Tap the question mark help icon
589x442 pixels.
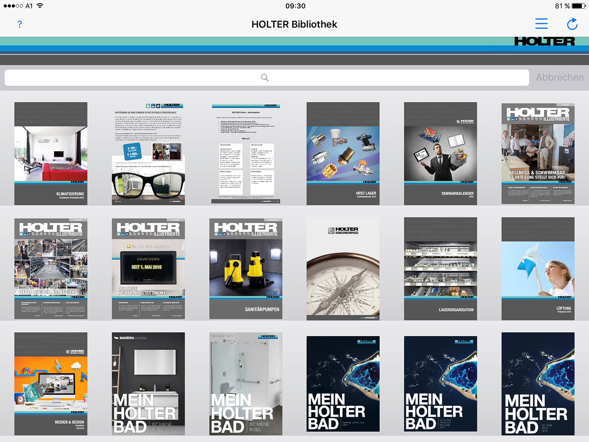pos(20,24)
